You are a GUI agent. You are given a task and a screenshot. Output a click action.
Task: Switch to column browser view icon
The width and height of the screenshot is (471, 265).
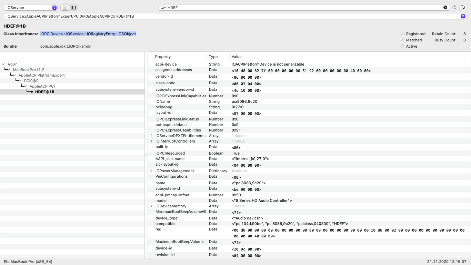click(x=73, y=8)
